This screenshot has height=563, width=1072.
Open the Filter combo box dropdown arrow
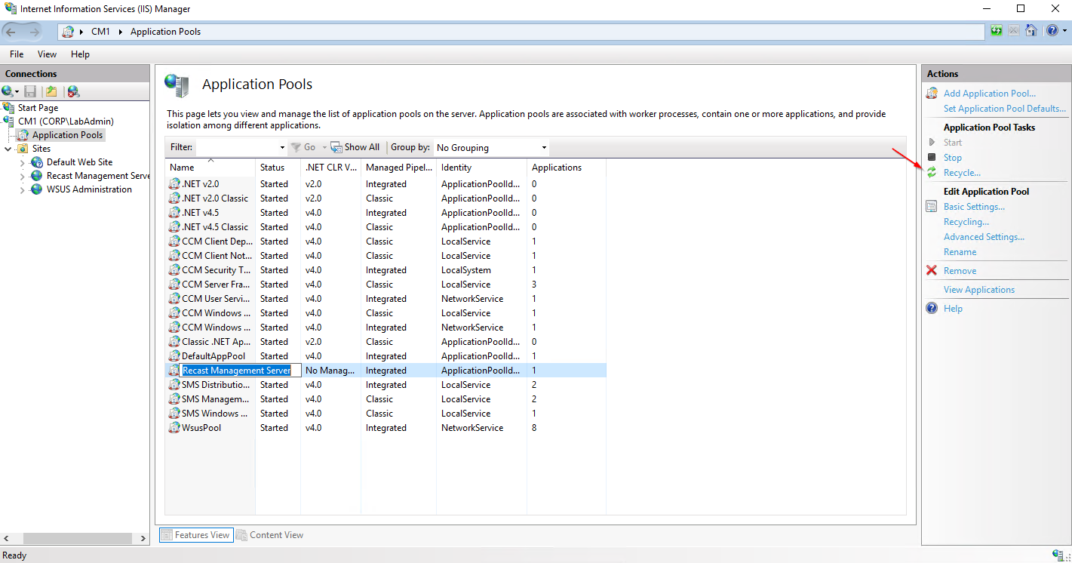282,147
